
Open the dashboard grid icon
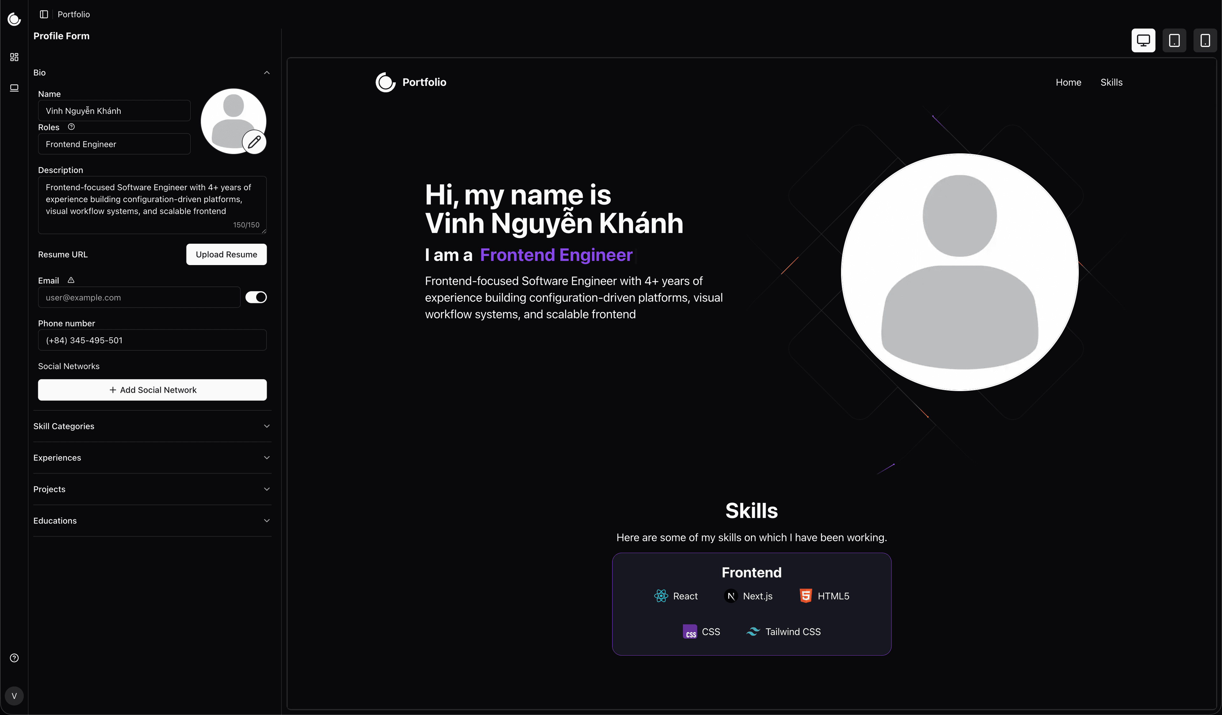(14, 57)
